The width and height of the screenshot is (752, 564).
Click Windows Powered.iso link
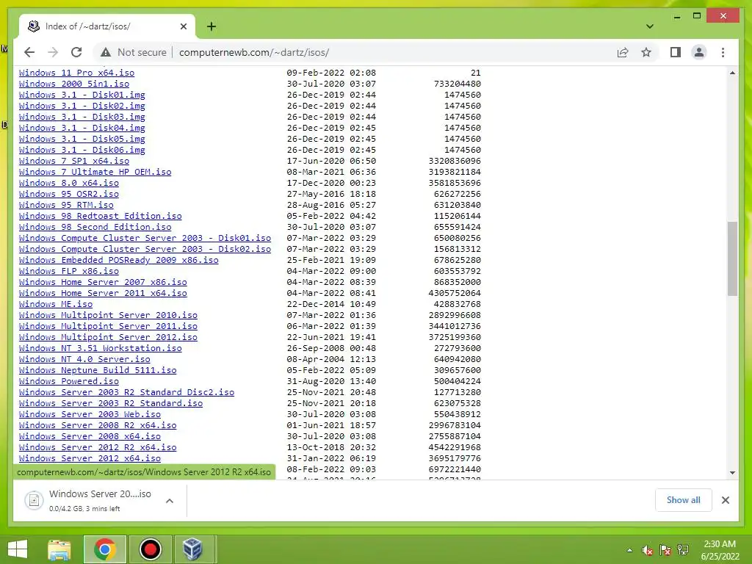[x=68, y=382]
